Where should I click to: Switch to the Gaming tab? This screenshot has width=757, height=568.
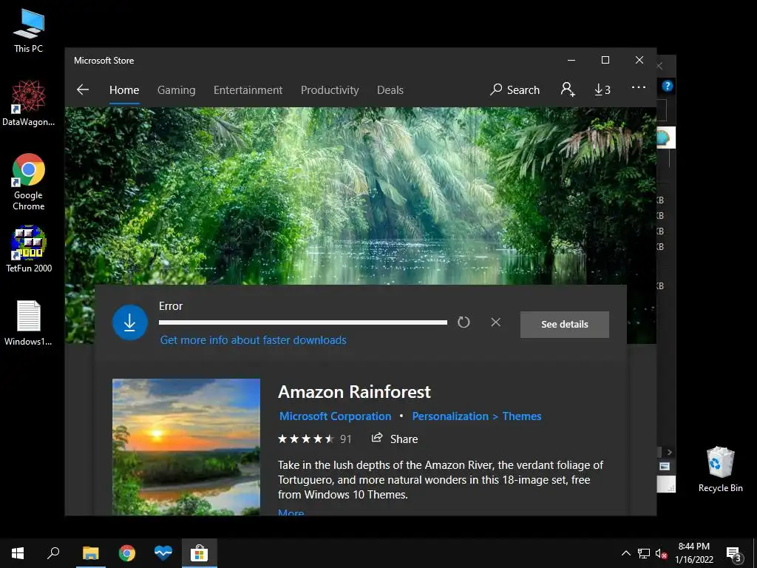click(176, 89)
